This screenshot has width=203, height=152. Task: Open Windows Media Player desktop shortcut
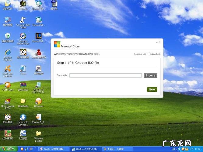pyautogui.click(x=23, y=36)
